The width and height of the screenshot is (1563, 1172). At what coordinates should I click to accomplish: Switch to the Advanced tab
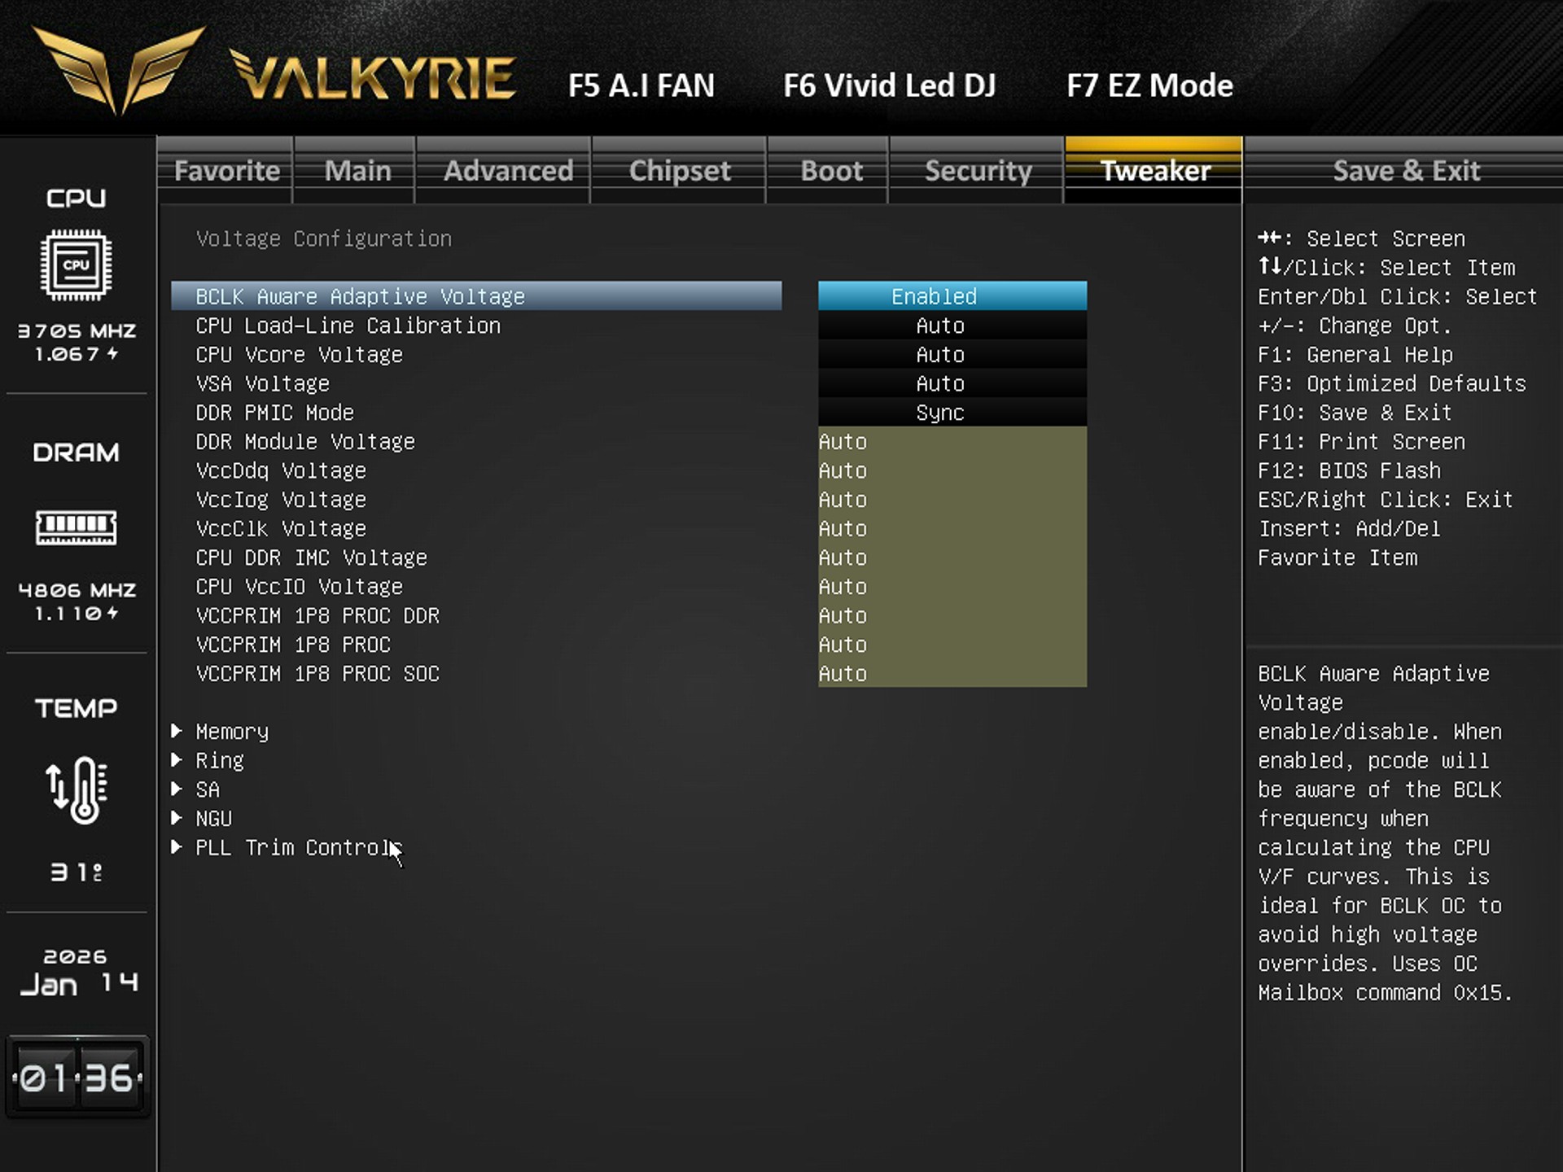[x=508, y=171]
